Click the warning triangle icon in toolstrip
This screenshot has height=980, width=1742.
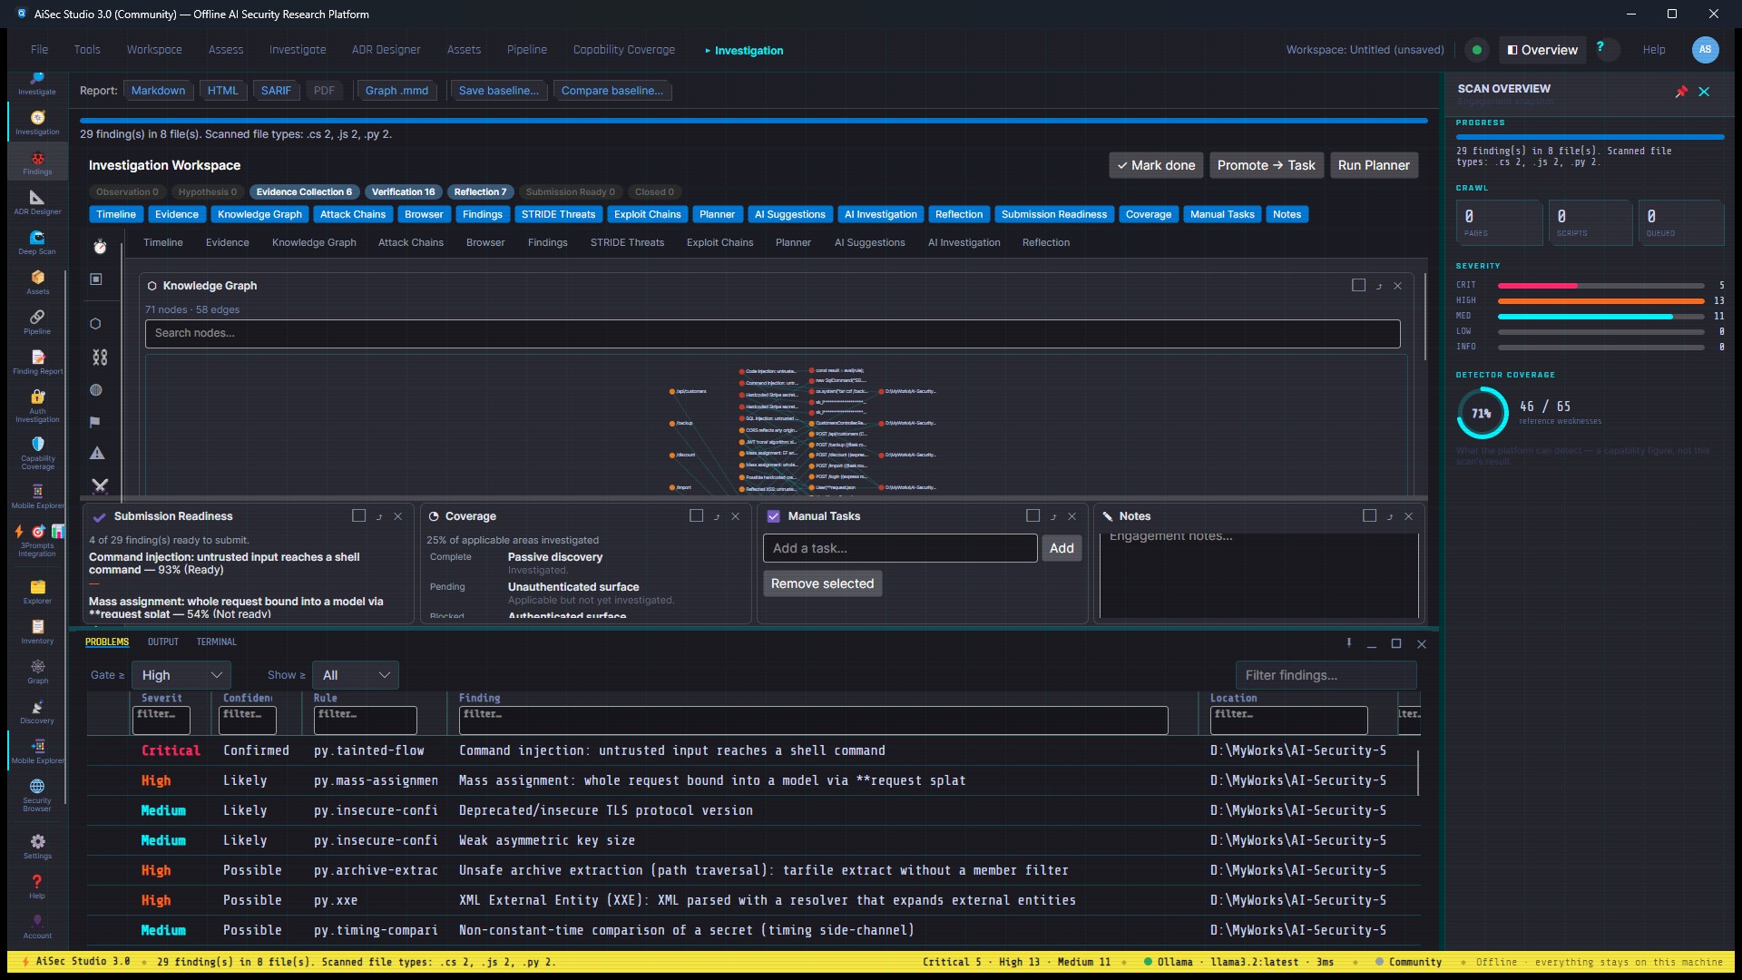tap(97, 454)
